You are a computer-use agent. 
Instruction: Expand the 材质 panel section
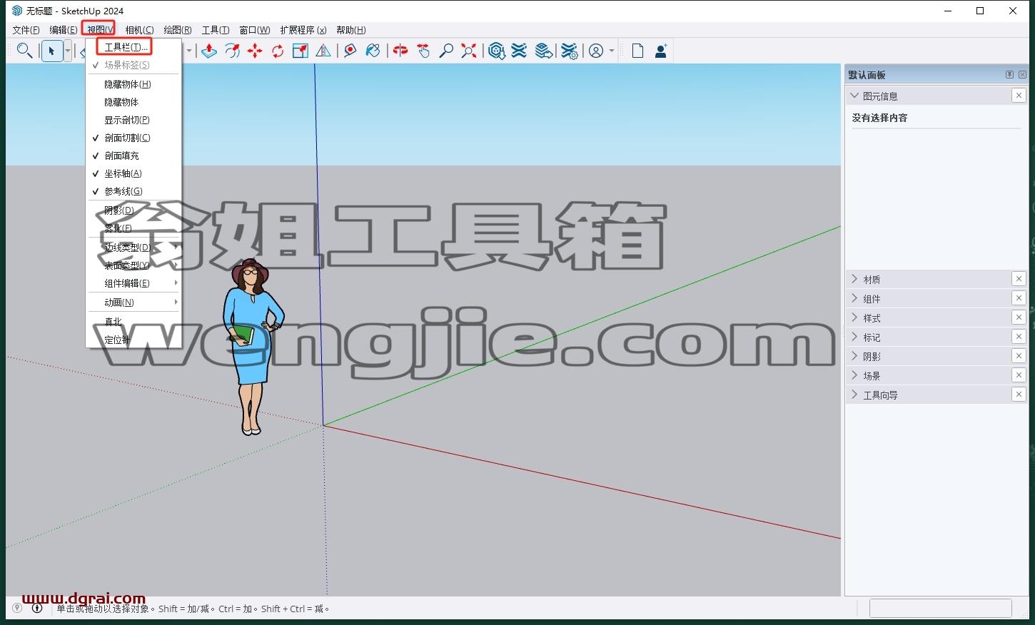pos(854,279)
